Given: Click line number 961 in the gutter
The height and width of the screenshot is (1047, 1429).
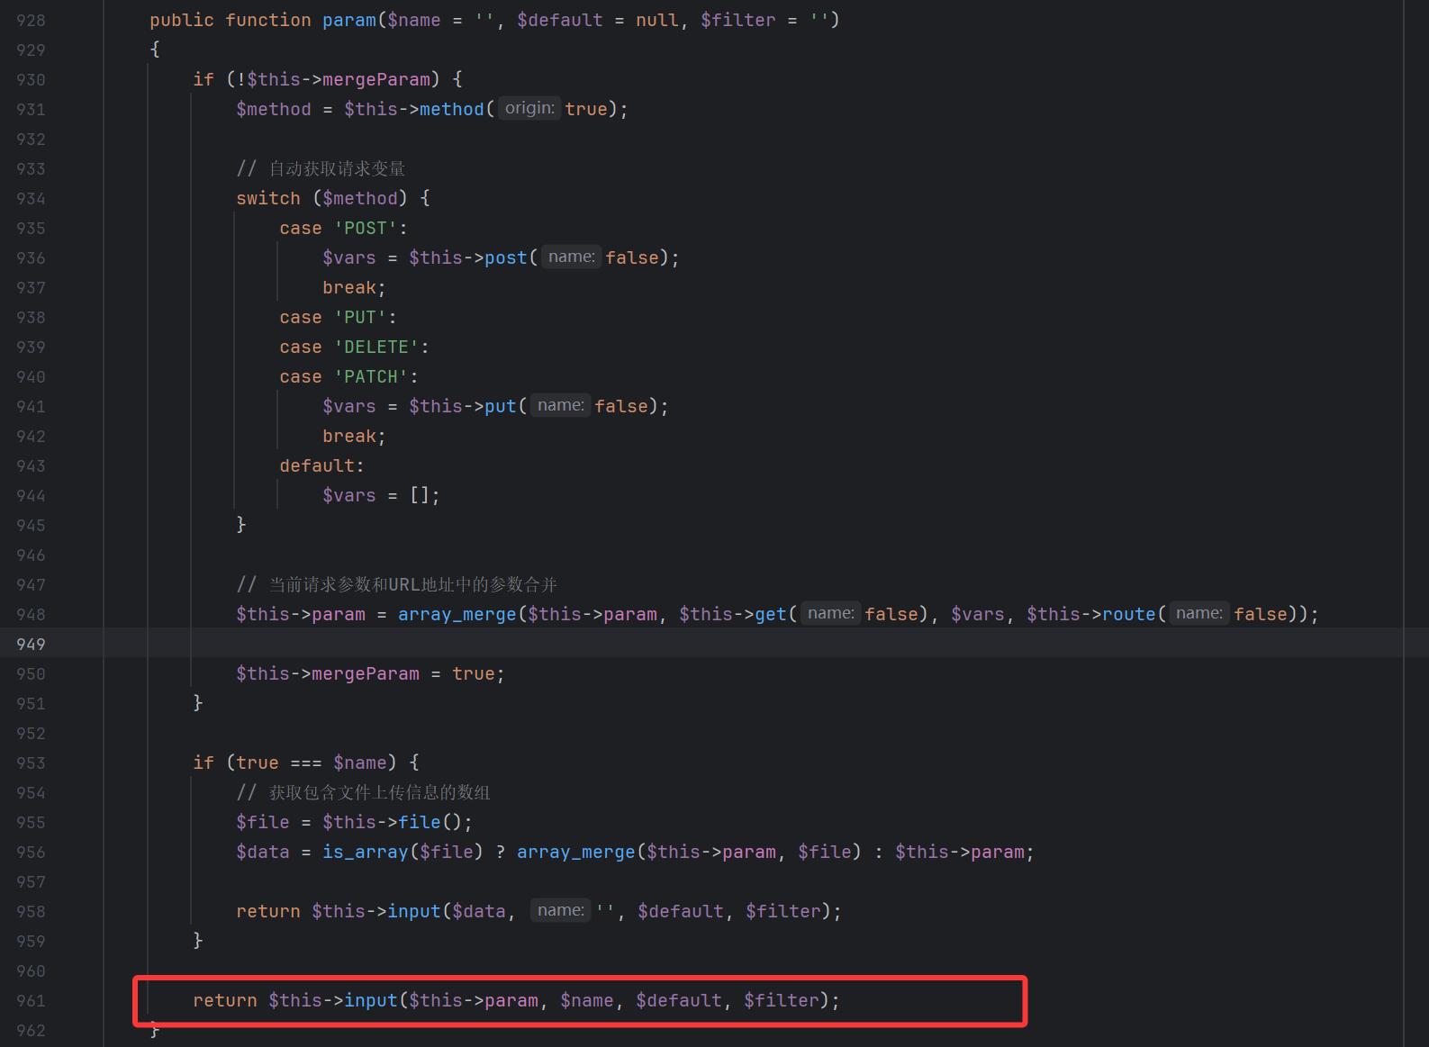Looking at the screenshot, I should pyautogui.click(x=31, y=1001).
